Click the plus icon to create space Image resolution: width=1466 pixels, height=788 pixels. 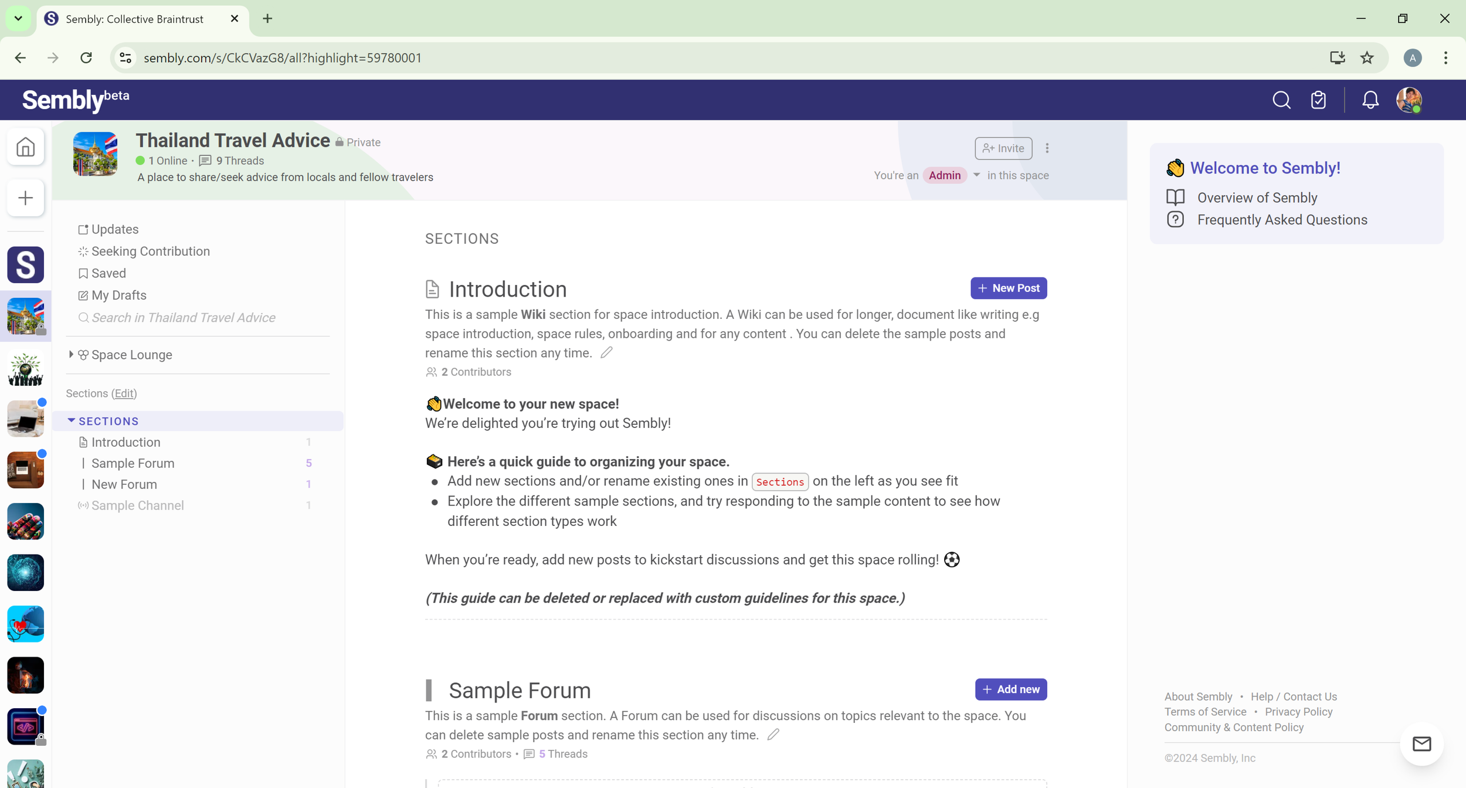25,198
